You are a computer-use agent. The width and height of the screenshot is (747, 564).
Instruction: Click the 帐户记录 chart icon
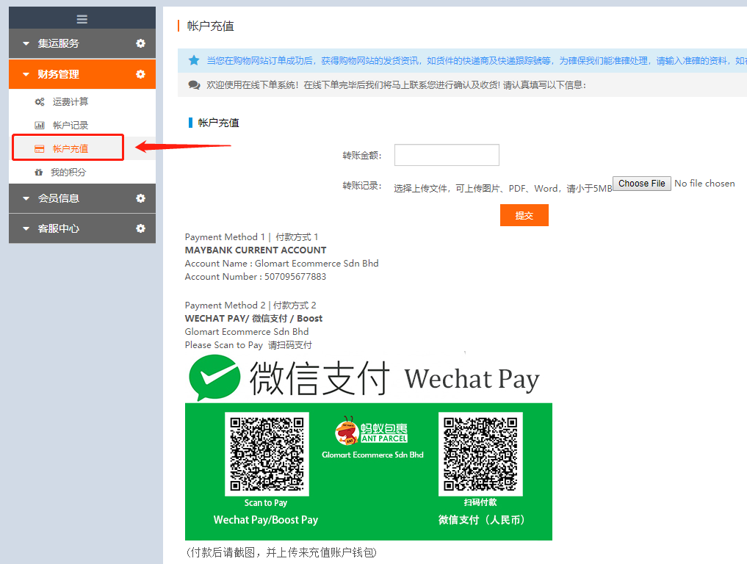click(x=40, y=126)
